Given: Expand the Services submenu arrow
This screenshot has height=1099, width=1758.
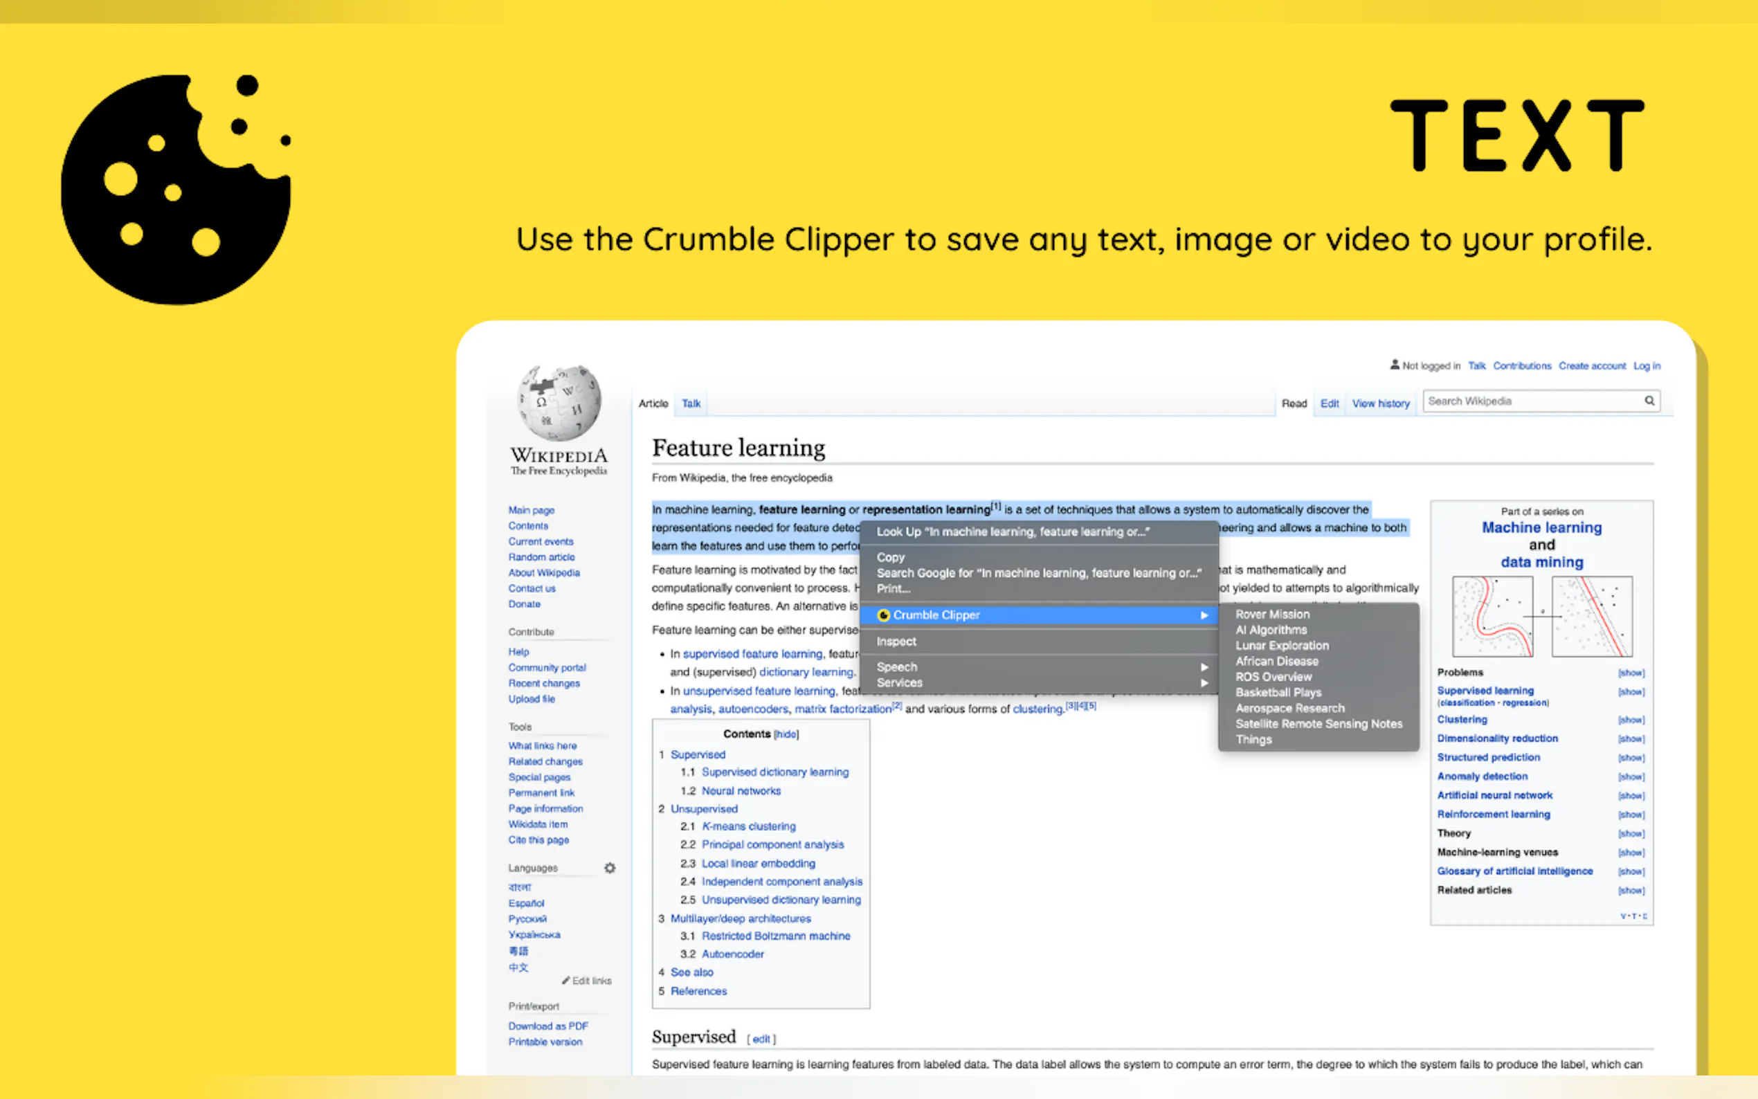Looking at the screenshot, I should tap(1204, 682).
